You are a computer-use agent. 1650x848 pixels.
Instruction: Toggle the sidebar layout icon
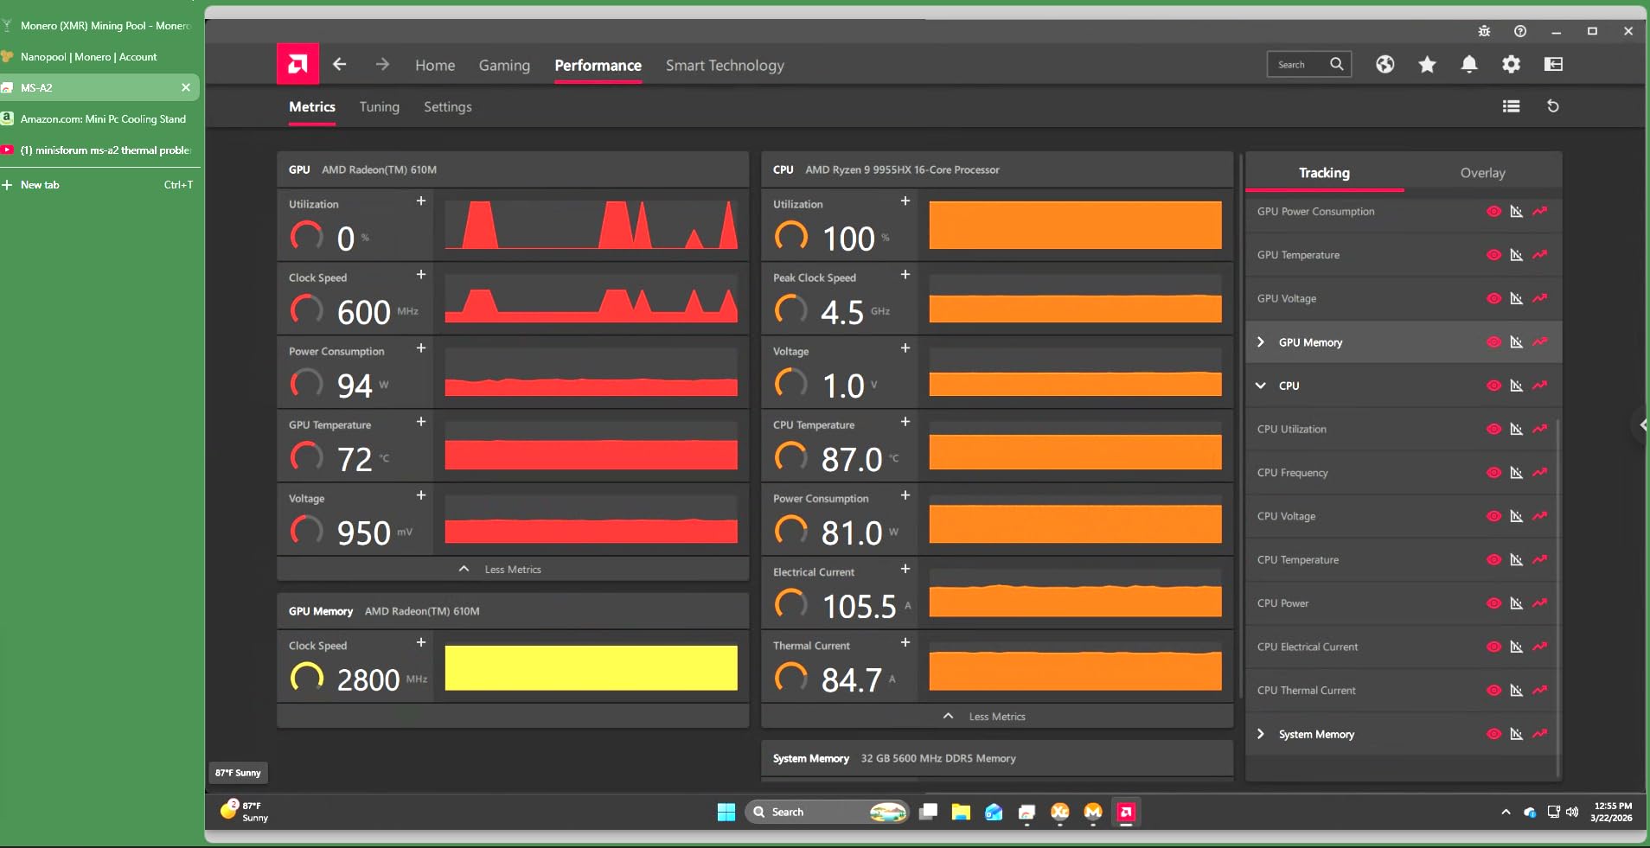click(x=1553, y=64)
